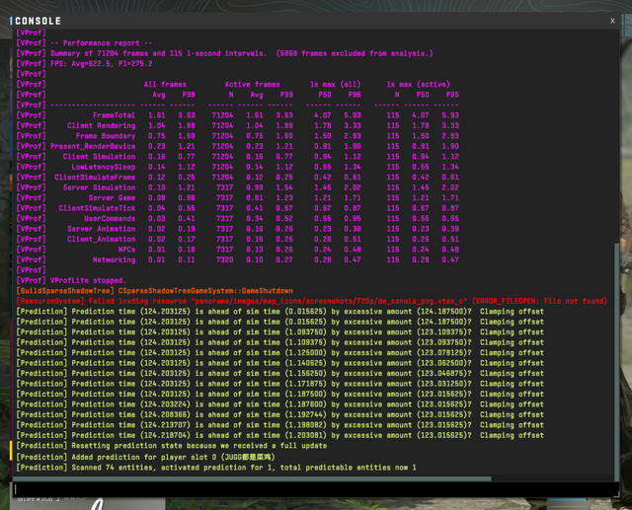Click the LowLatencySleep row label
This screenshot has height=510, width=632.
(103, 167)
